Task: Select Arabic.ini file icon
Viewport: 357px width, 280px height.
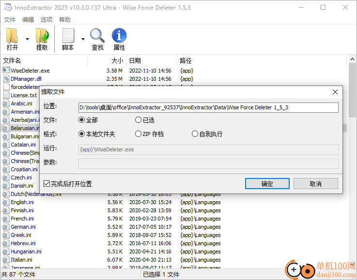Action: pos(6,103)
